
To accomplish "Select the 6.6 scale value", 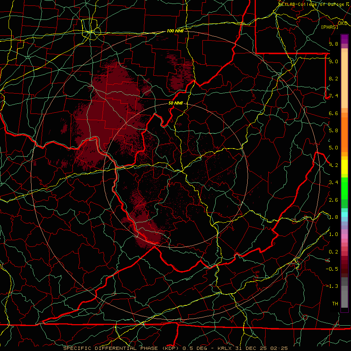I will click(x=333, y=113).
